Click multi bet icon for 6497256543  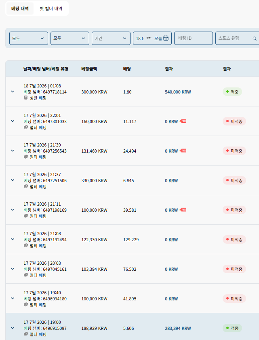point(26,157)
